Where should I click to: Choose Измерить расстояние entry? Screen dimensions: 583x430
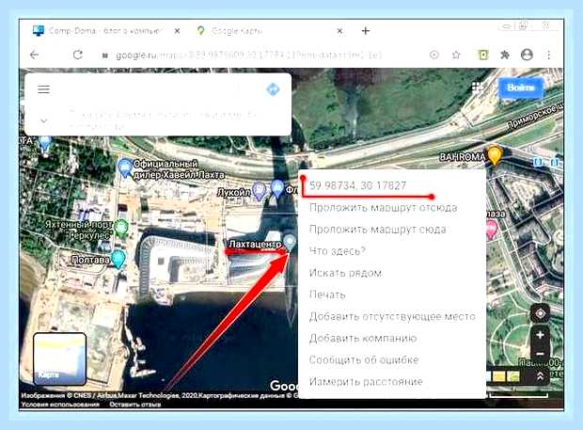(366, 382)
